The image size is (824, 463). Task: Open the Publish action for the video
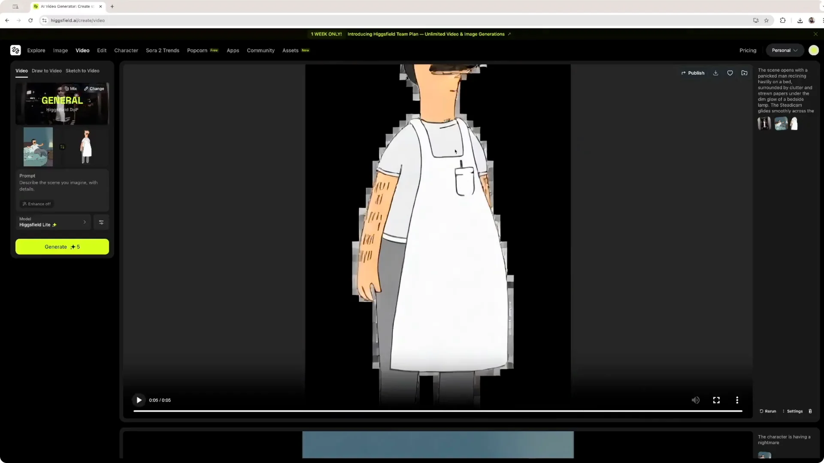click(x=693, y=73)
